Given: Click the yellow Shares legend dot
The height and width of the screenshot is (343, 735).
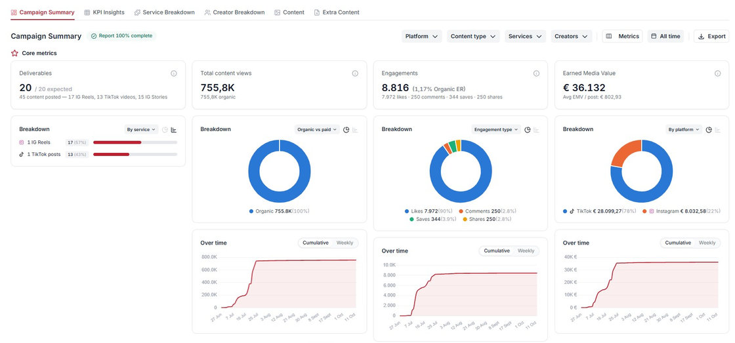Looking at the screenshot, I should coord(465,219).
